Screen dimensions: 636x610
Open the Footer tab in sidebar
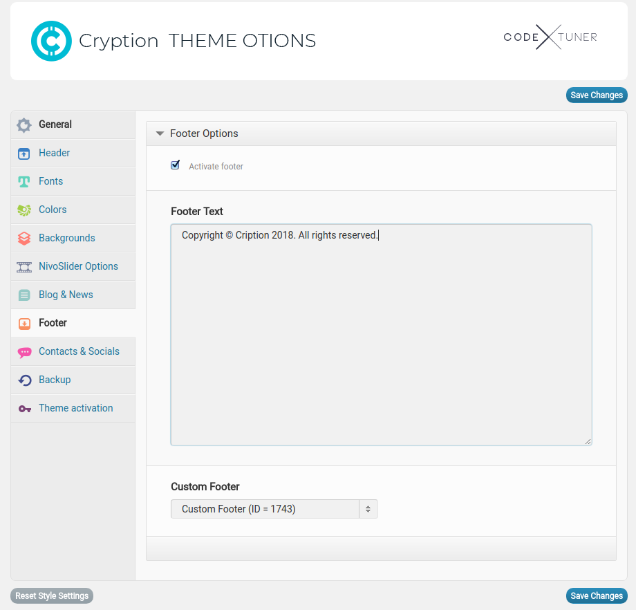coord(53,323)
